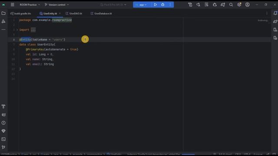The image size is (278, 156).
Task: Open the Git version control window
Action: click(3, 147)
